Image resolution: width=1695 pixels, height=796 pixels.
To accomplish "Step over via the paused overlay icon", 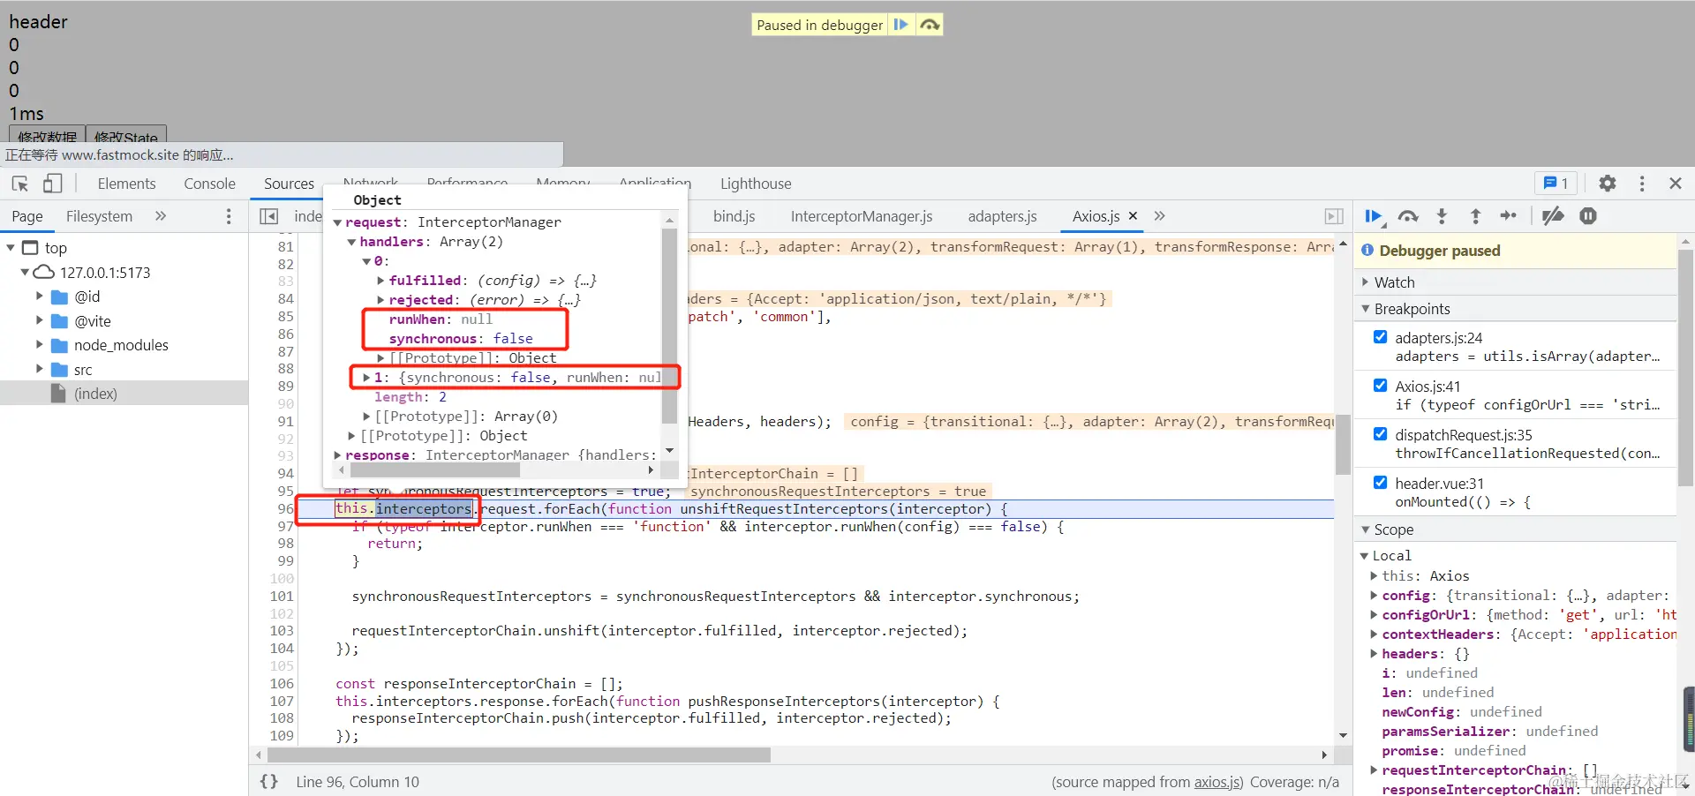I will tap(929, 25).
